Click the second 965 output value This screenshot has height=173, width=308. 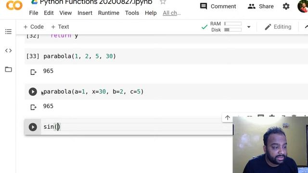[x=48, y=106]
